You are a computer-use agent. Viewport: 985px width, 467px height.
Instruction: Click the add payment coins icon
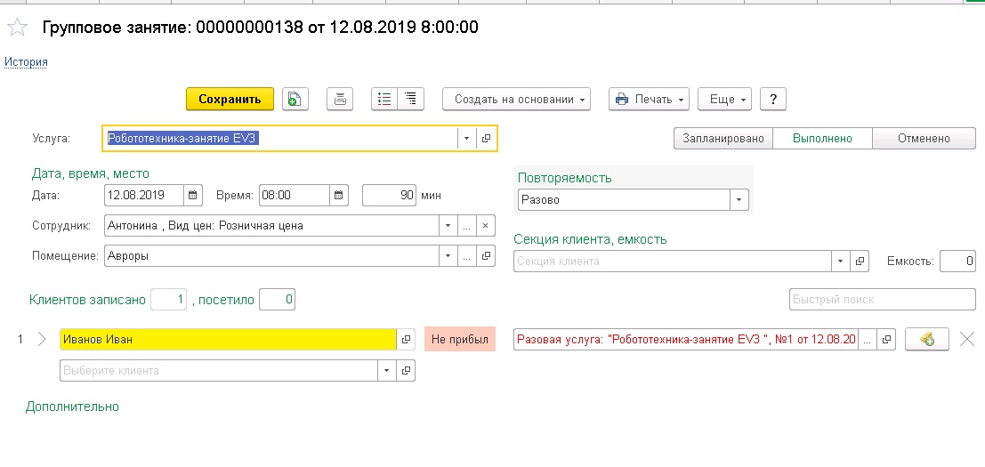point(926,339)
